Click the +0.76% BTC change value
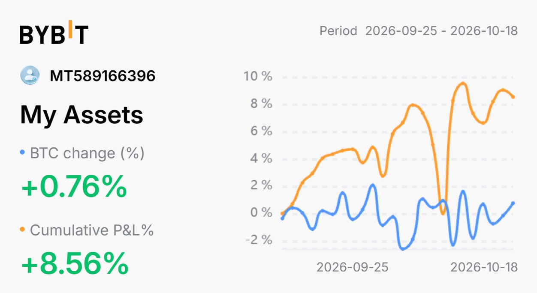Screen dimensions: 537x293 74,186
